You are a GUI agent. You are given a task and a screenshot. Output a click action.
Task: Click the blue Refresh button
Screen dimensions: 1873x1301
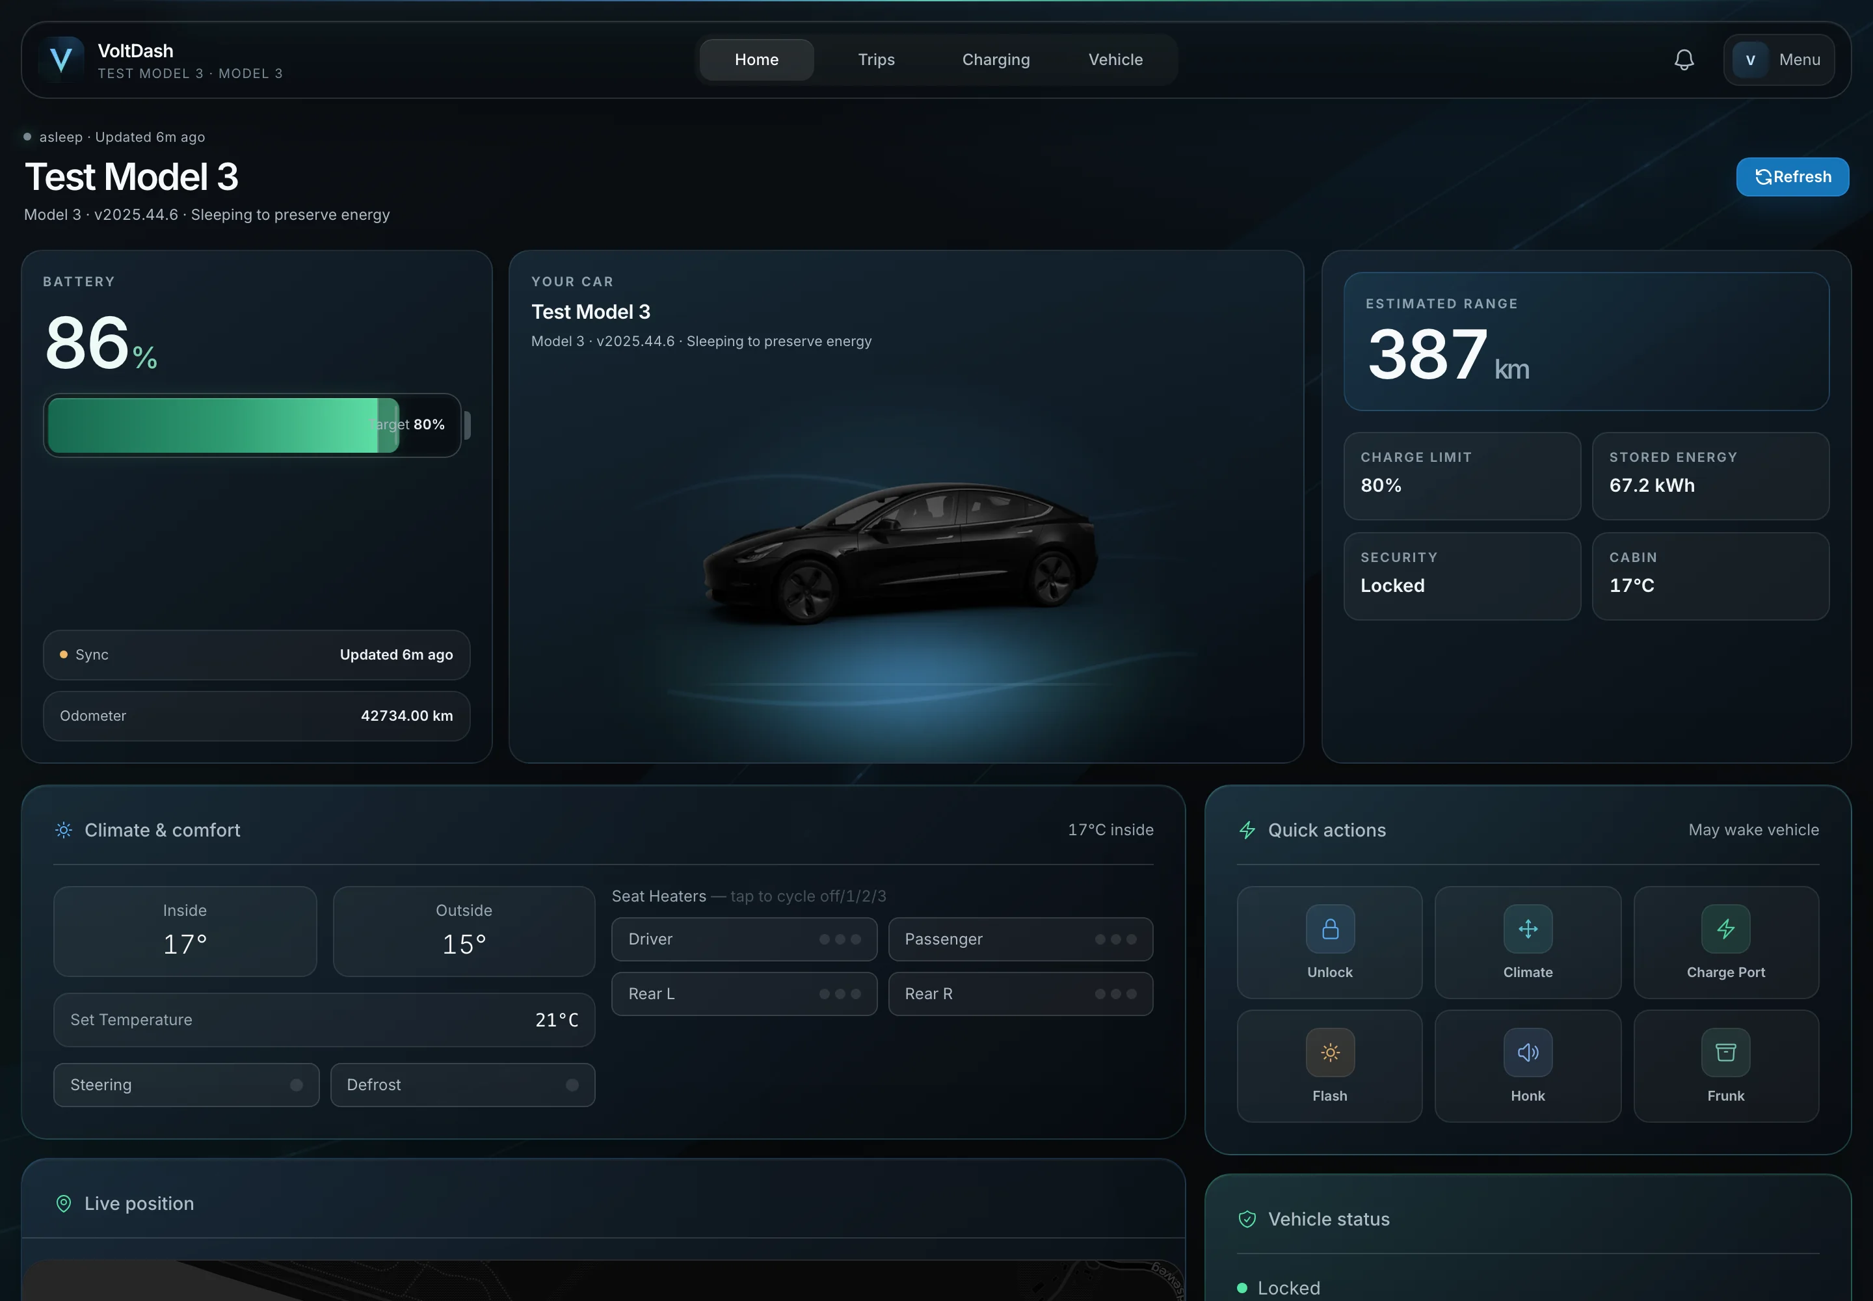(x=1792, y=177)
